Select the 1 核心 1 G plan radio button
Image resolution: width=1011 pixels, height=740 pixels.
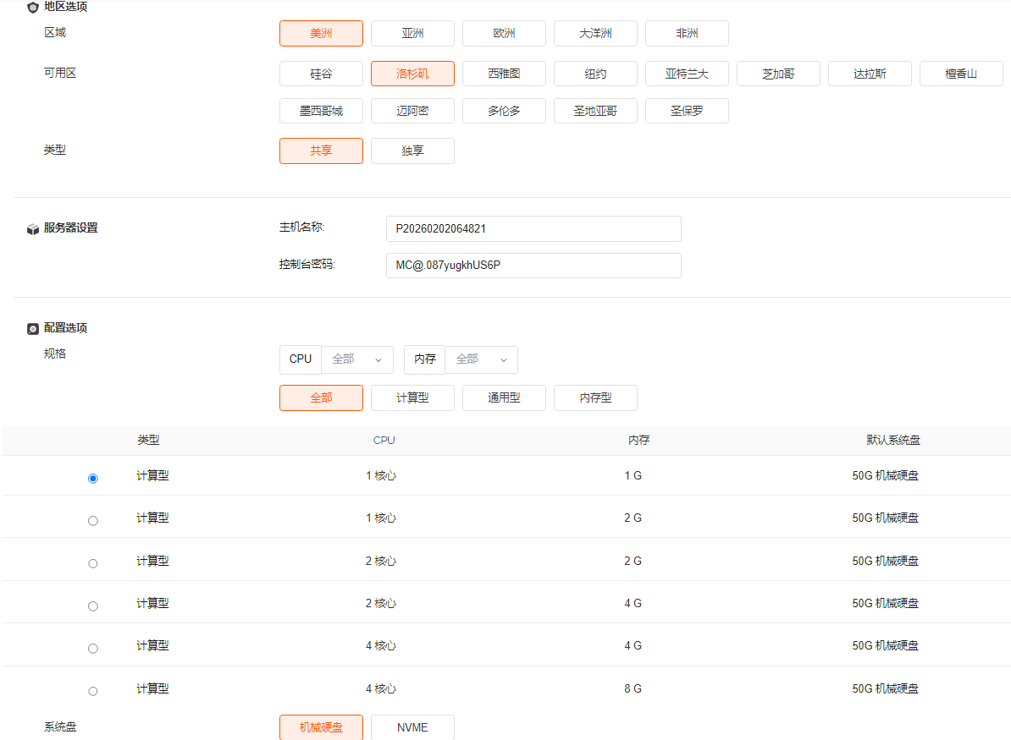93,479
